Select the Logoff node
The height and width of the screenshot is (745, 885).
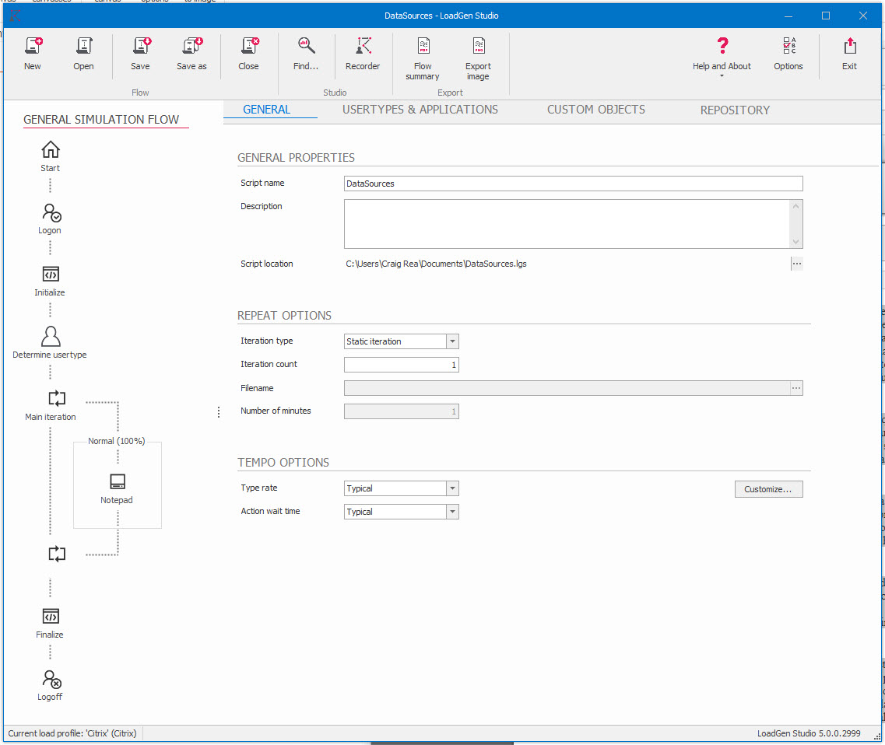pos(51,684)
